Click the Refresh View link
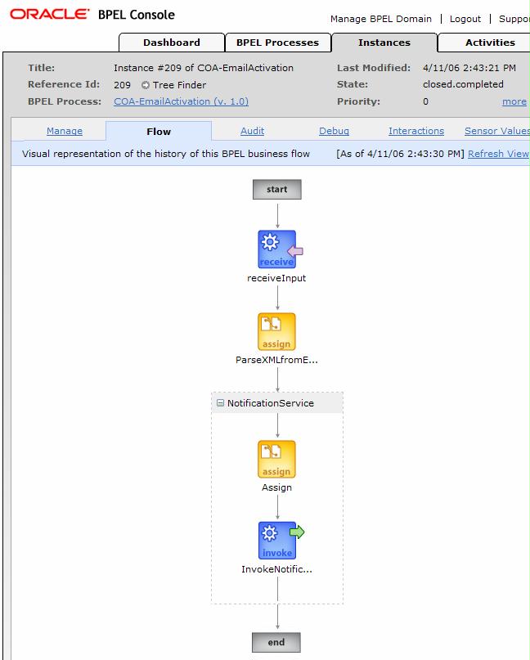Image resolution: width=530 pixels, height=660 pixels. (x=498, y=154)
